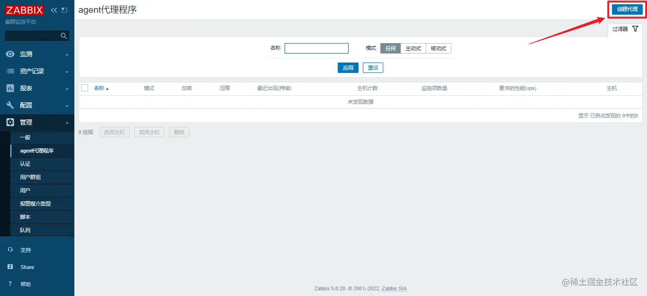Collapse the 管理 menu chevron
Screen dimensions: 647x296
coord(67,123)
